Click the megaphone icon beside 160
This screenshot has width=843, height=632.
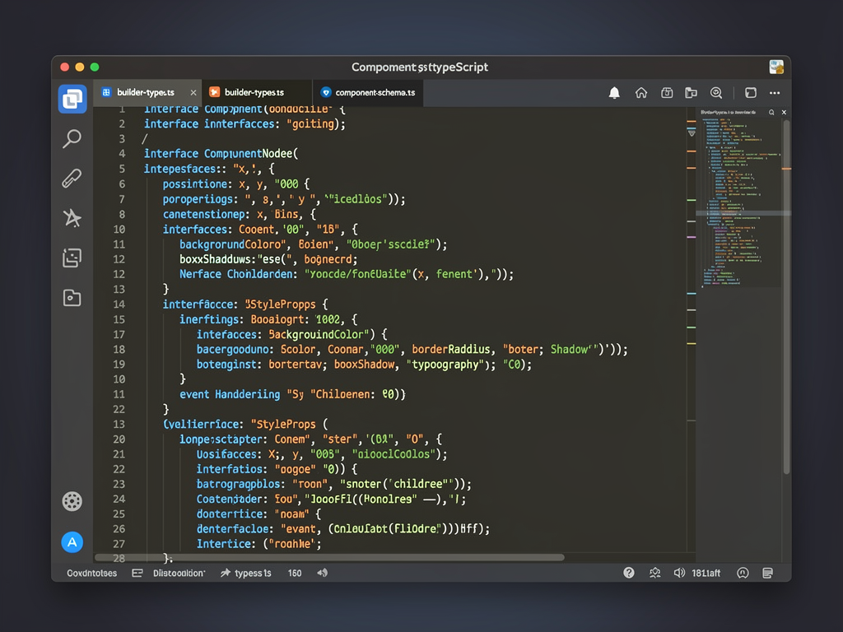pyautogui.click(x=322, y=573)
